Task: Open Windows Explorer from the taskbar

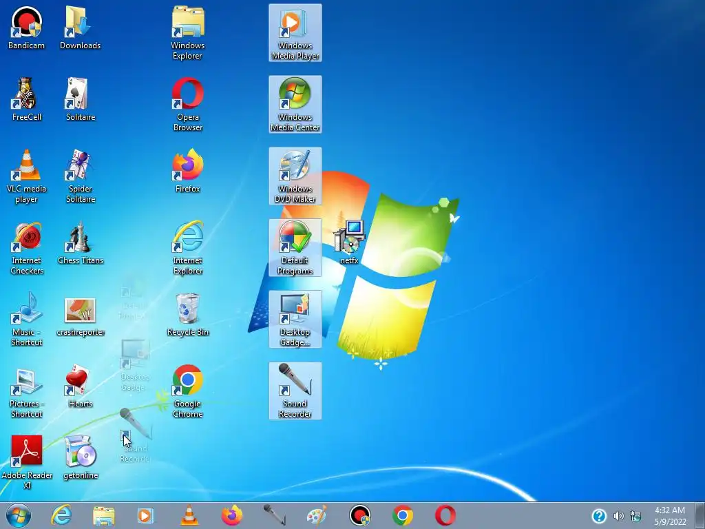Action: click(103, 515)
